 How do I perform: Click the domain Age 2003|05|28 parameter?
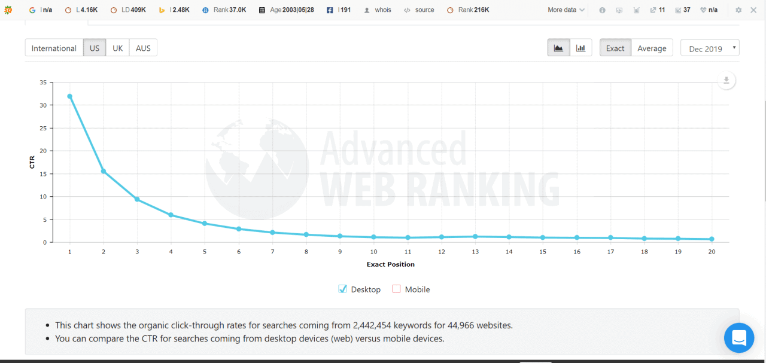click(287, 10)
